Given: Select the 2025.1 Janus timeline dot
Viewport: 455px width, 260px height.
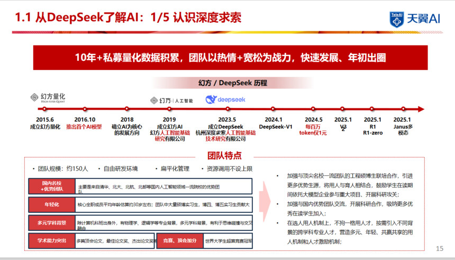Looking at the screenshot, I should point(403,109).
